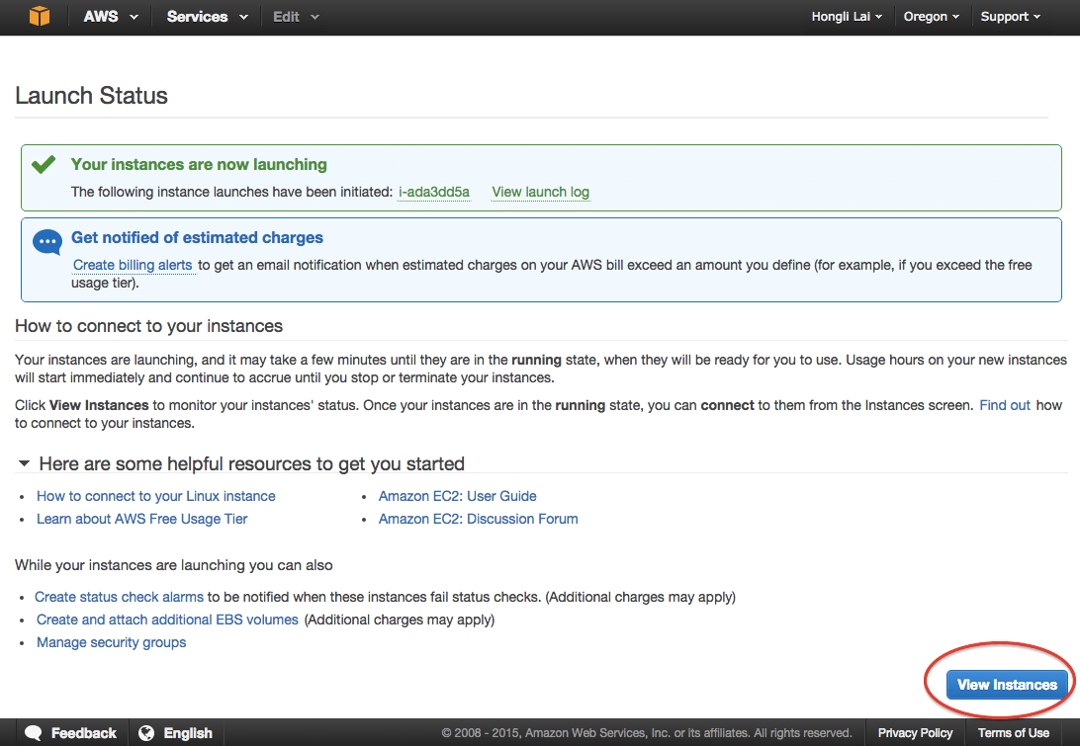The height and width of the screenshot is (746, 1080).
Task: Click the View Instances button
Action: click(x=1007, y=685)
